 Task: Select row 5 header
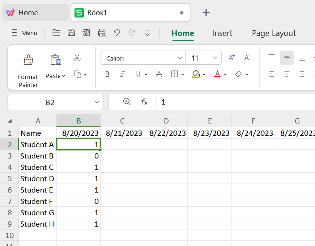[x=9, y=178]
